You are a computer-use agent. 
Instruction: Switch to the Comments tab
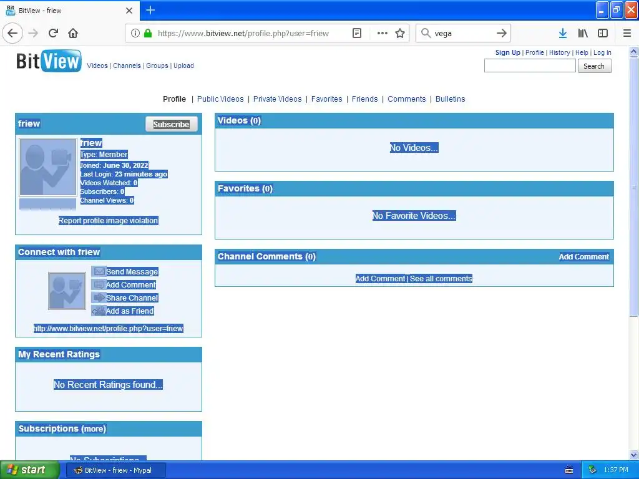[x=407, y=99]
